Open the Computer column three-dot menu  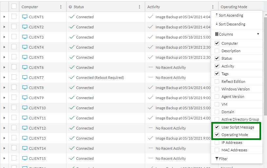point(61,7)
